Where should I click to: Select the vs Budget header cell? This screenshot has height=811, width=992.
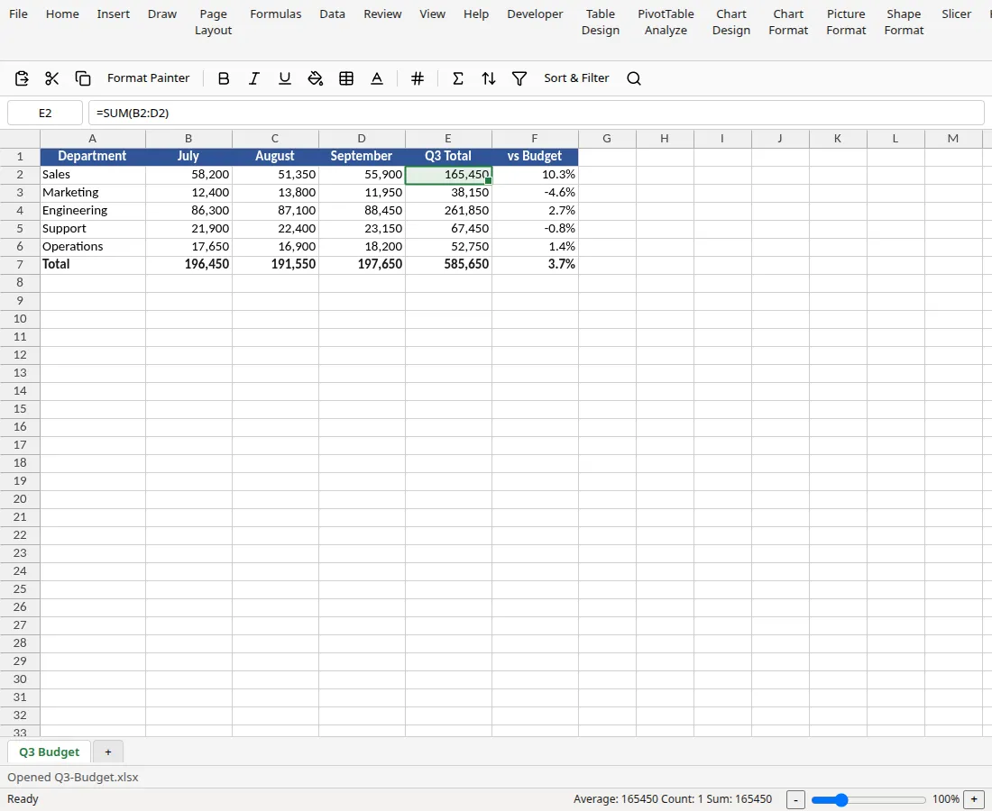(535, 157)
